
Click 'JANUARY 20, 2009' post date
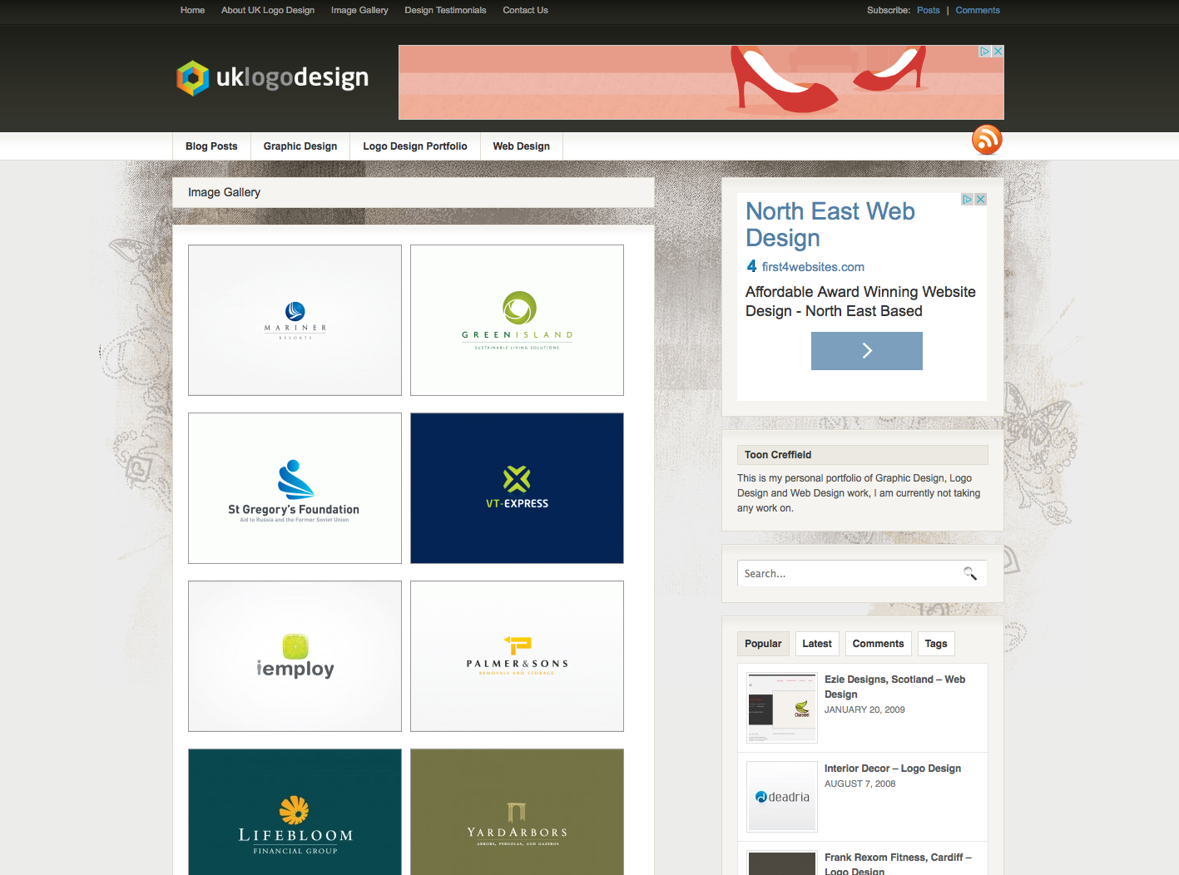point(864,709)
